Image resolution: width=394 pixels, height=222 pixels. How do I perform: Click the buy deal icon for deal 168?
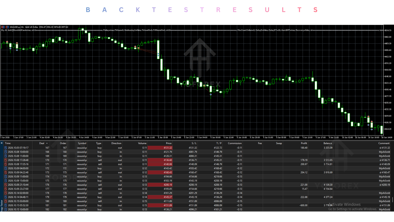click(x=6, y=152)
